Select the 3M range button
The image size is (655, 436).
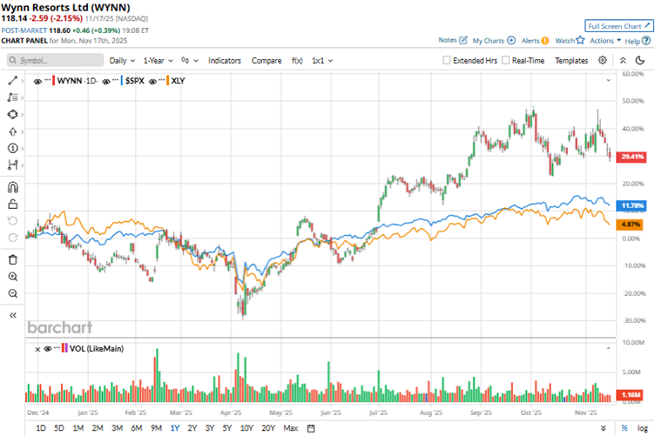coord(117,428)
